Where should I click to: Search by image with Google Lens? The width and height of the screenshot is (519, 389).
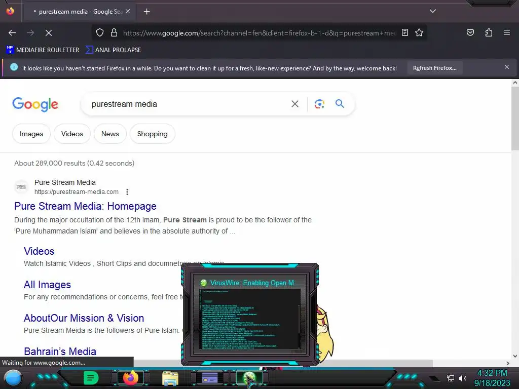point(319,104)
